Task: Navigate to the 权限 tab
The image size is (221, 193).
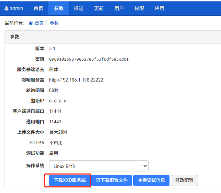Action: click(x=139, y=8)
